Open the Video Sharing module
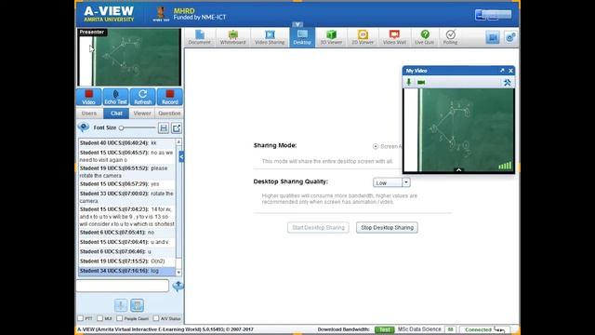 click(270, 37)
